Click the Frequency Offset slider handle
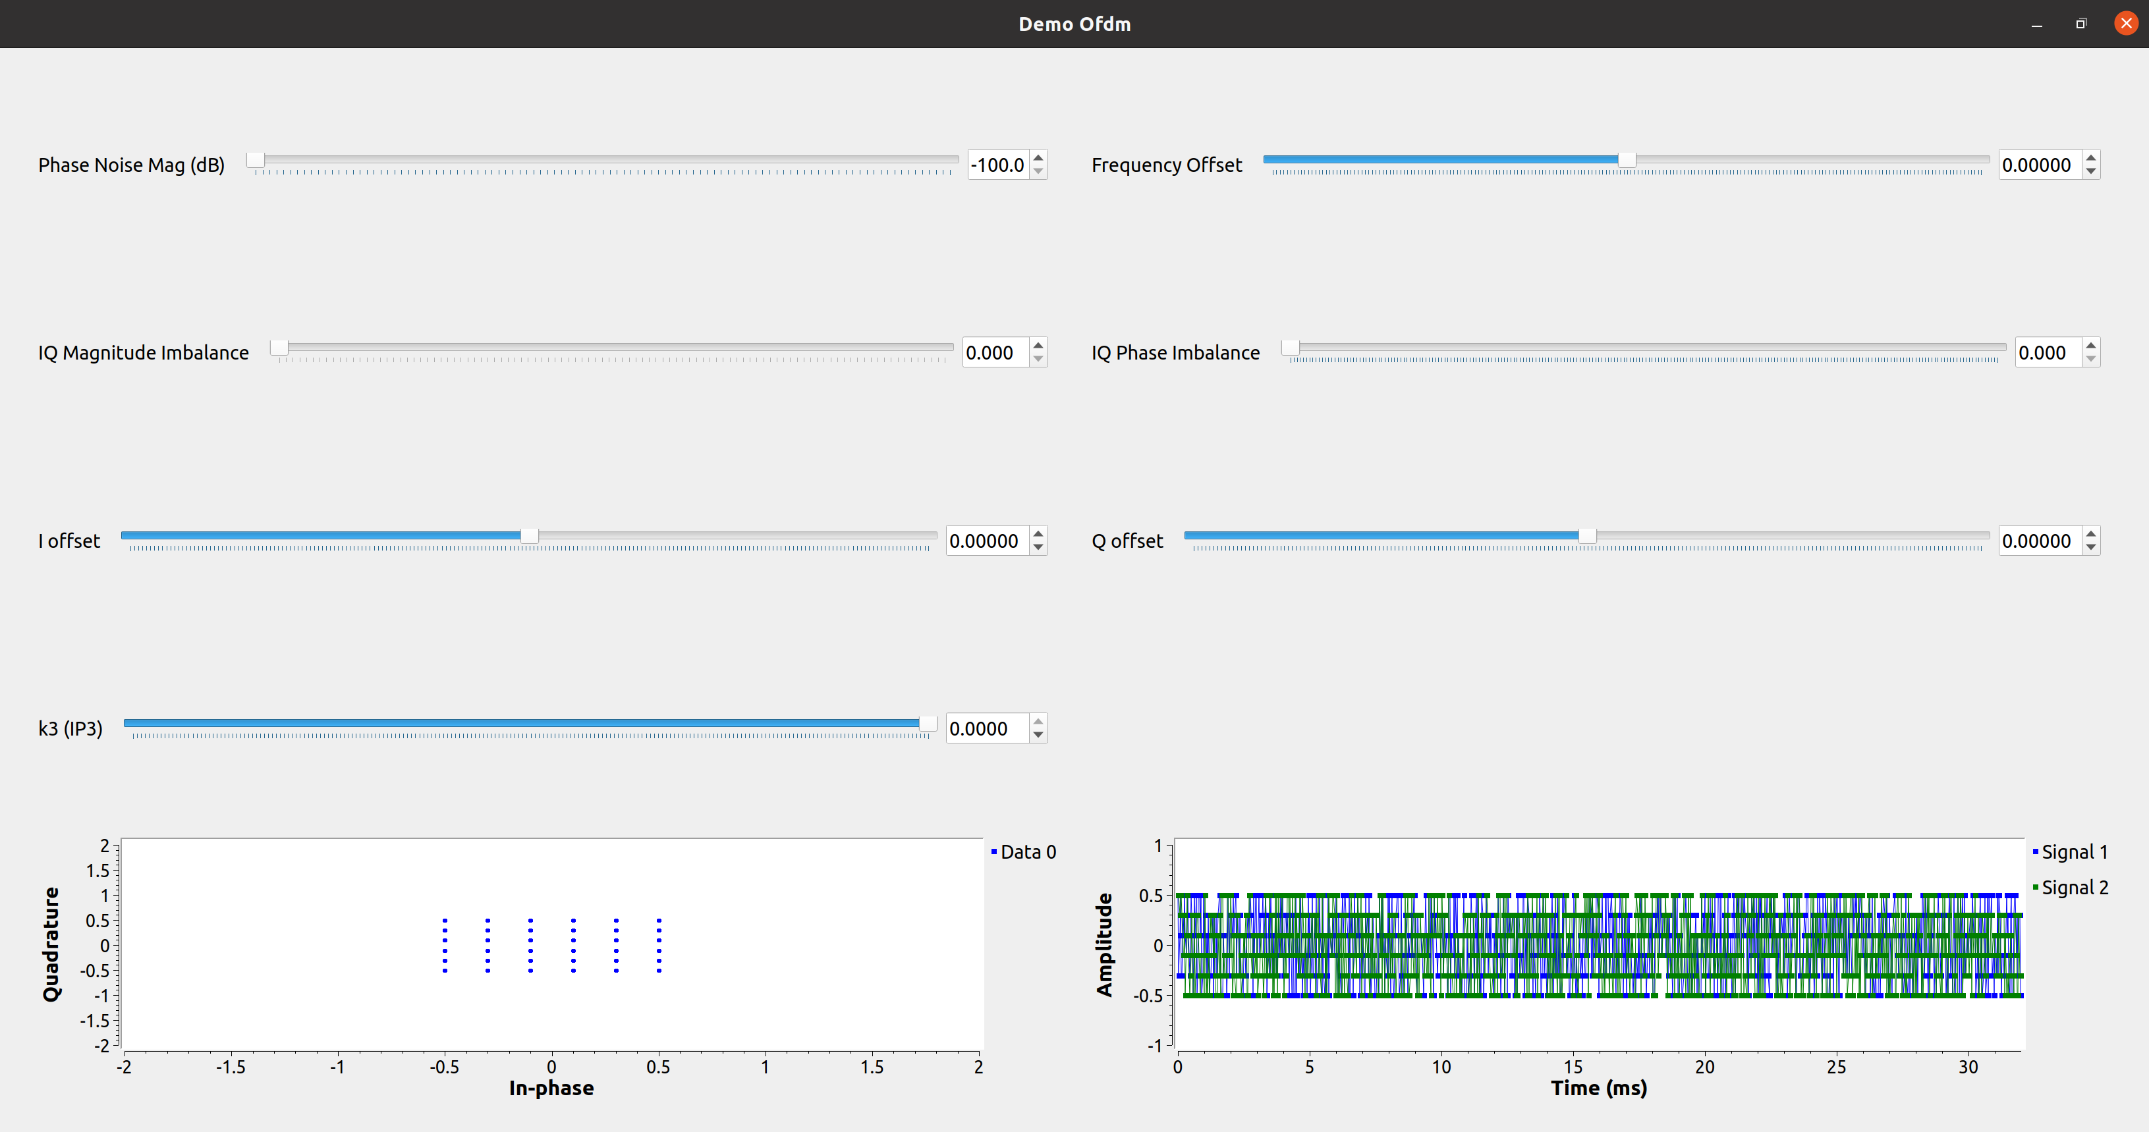The image size is (2149, 1132). tap(1627, 159)
